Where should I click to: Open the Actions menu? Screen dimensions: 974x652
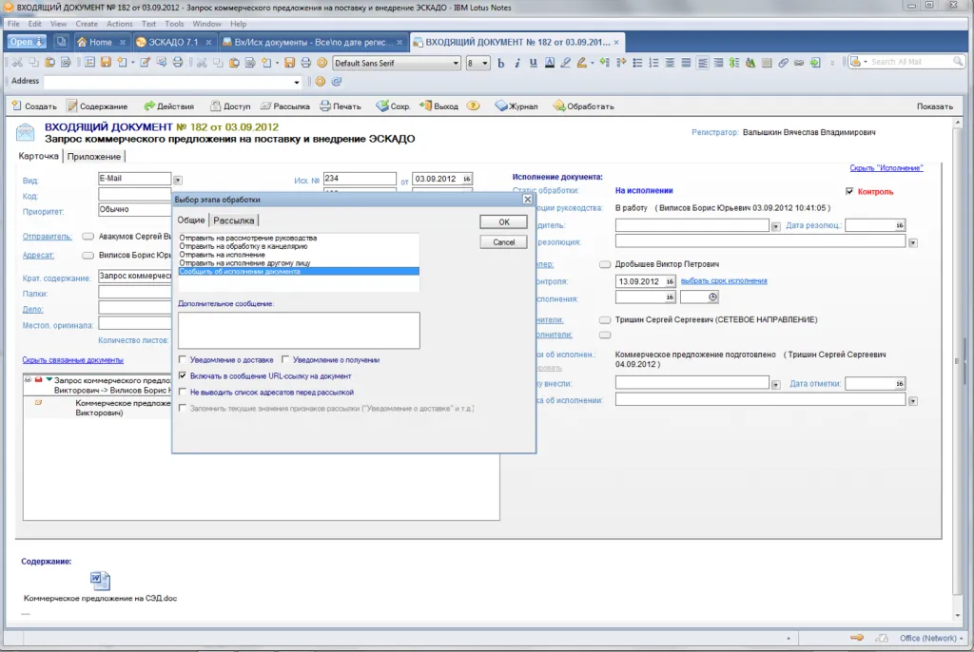(120, 24)
